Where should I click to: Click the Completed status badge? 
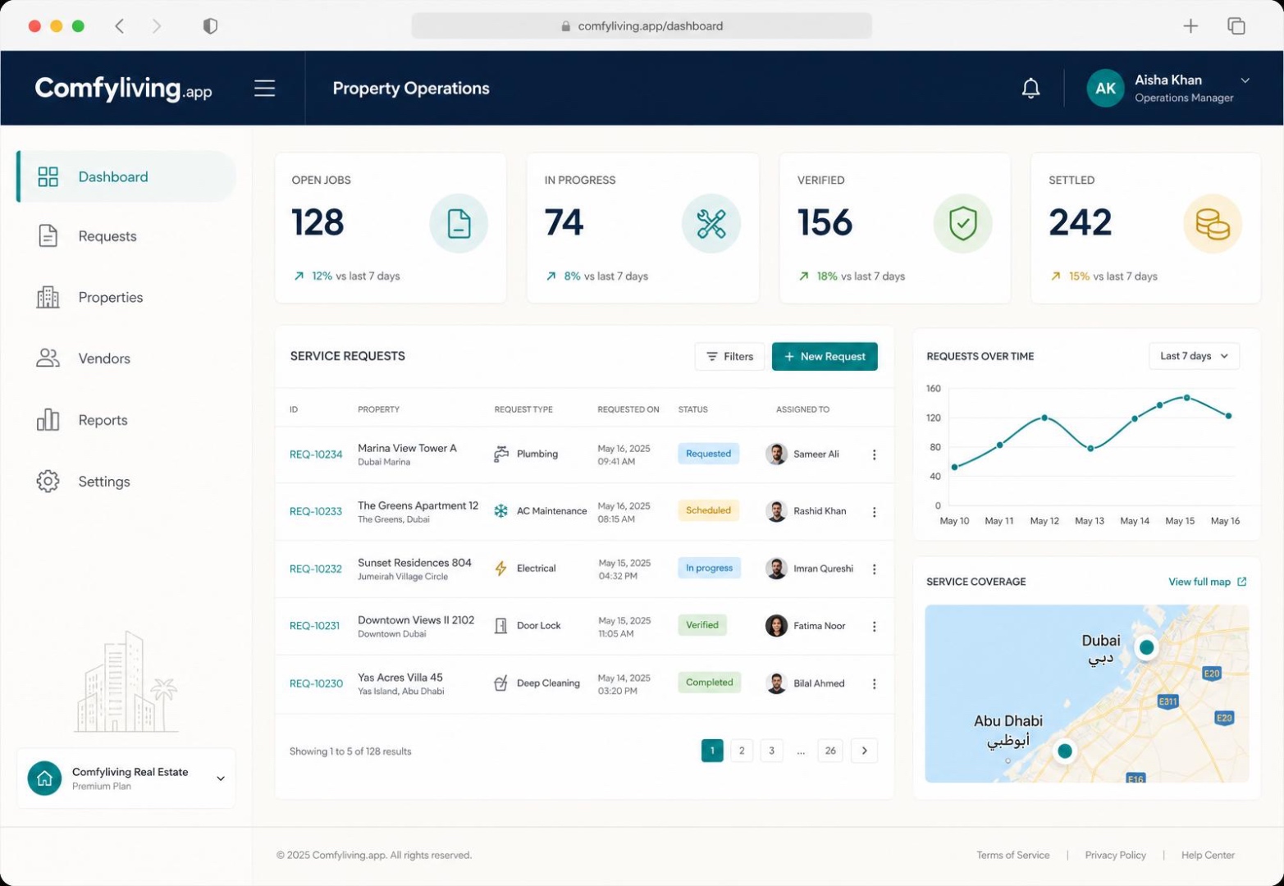pos(709,683)
